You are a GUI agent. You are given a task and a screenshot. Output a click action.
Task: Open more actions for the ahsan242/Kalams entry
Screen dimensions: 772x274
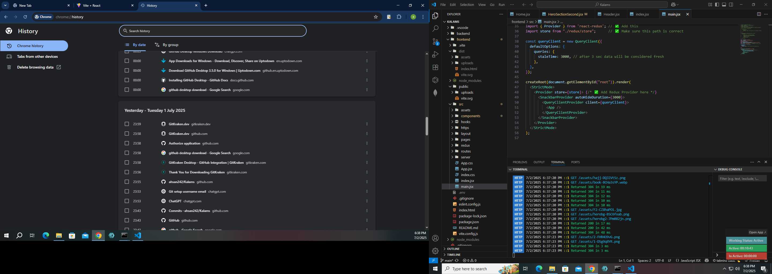(x=367, y=182)
